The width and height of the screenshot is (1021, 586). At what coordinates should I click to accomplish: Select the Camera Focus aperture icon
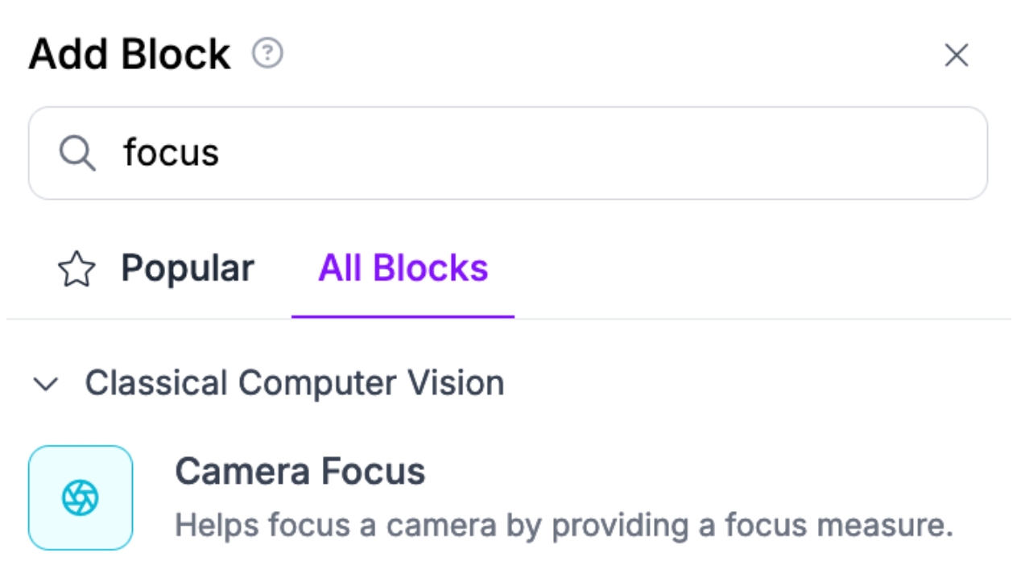(x=81, y=497)
